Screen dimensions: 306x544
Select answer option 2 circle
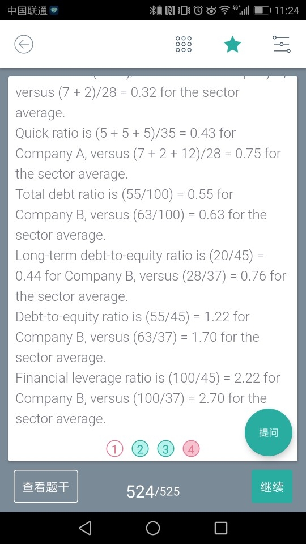tap(140, 449)
